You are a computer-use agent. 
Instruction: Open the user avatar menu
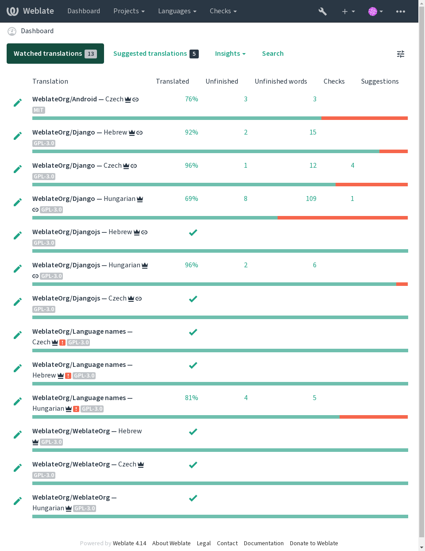point(375,12)
